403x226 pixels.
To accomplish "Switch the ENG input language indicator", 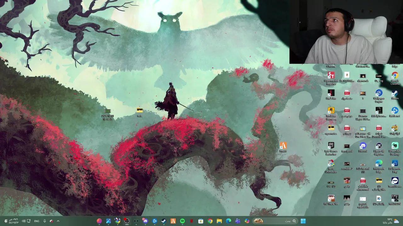I will click(37, 221).
